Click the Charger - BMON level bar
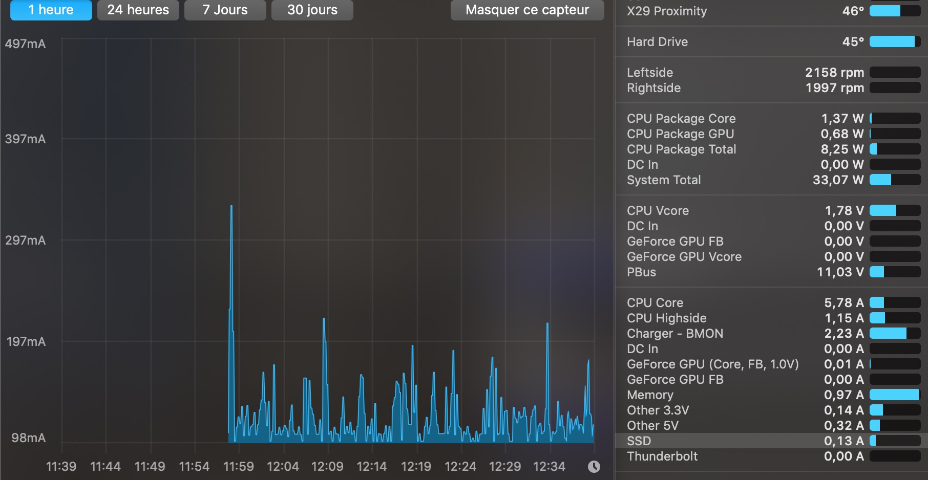 coord(895,333)
